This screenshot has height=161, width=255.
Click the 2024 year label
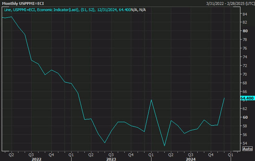(191, 159)
